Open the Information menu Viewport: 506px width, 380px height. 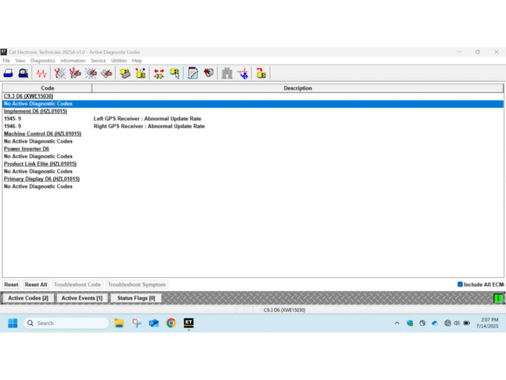[x=73, y=61]
